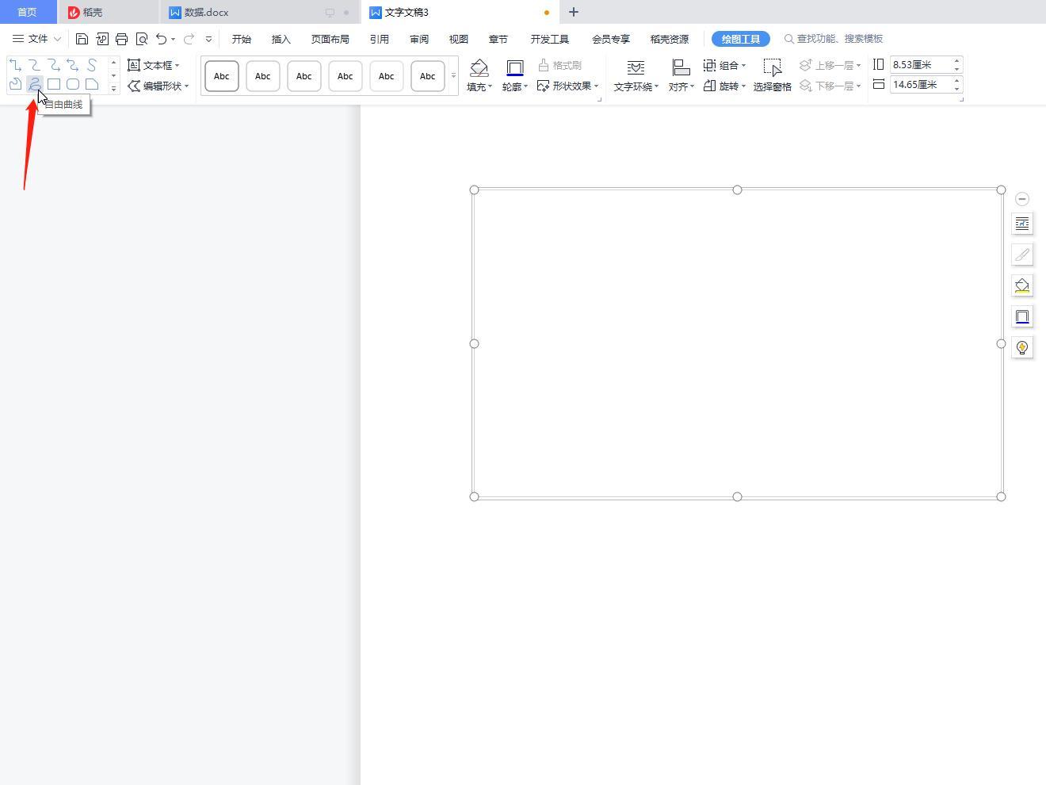Click the minus icon at the canvas's top right

[x=1022, y=199]
